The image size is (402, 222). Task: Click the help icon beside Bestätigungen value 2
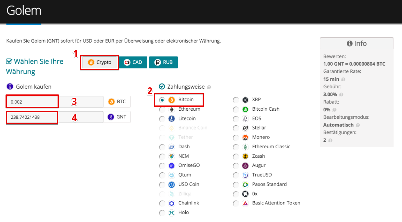point(330,141)
